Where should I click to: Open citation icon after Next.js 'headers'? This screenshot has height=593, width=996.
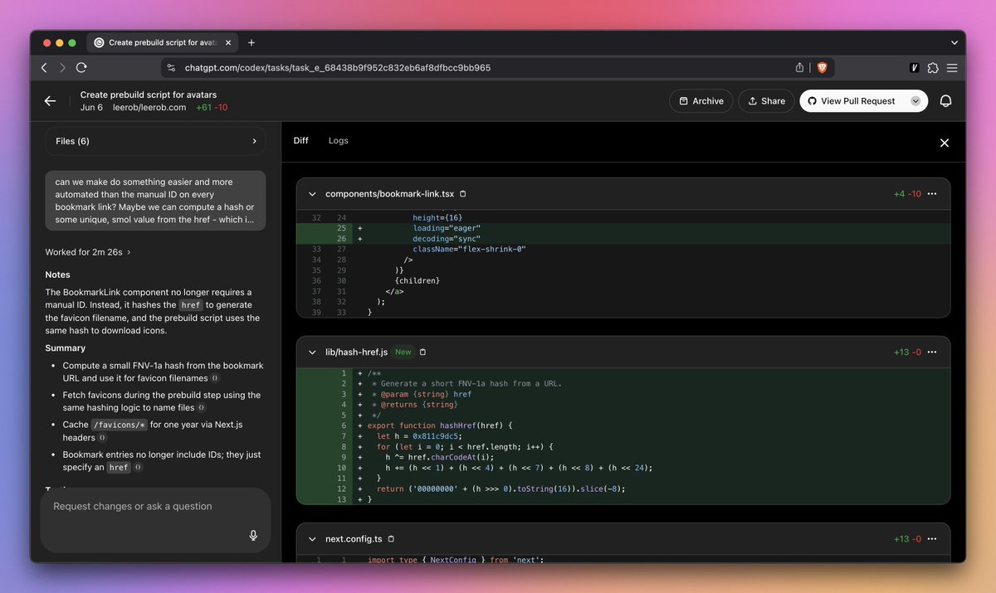click(102, 438)
